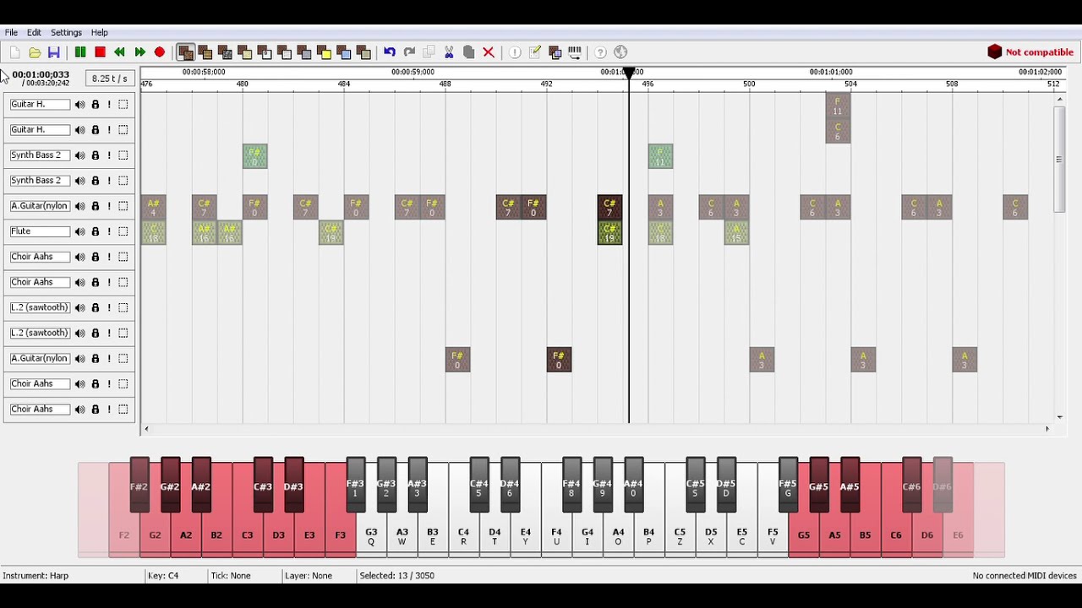Screen dimensions: 1082x608
Task: Select the Flute instrument block icon in toolbar
Action: point(304,52)
